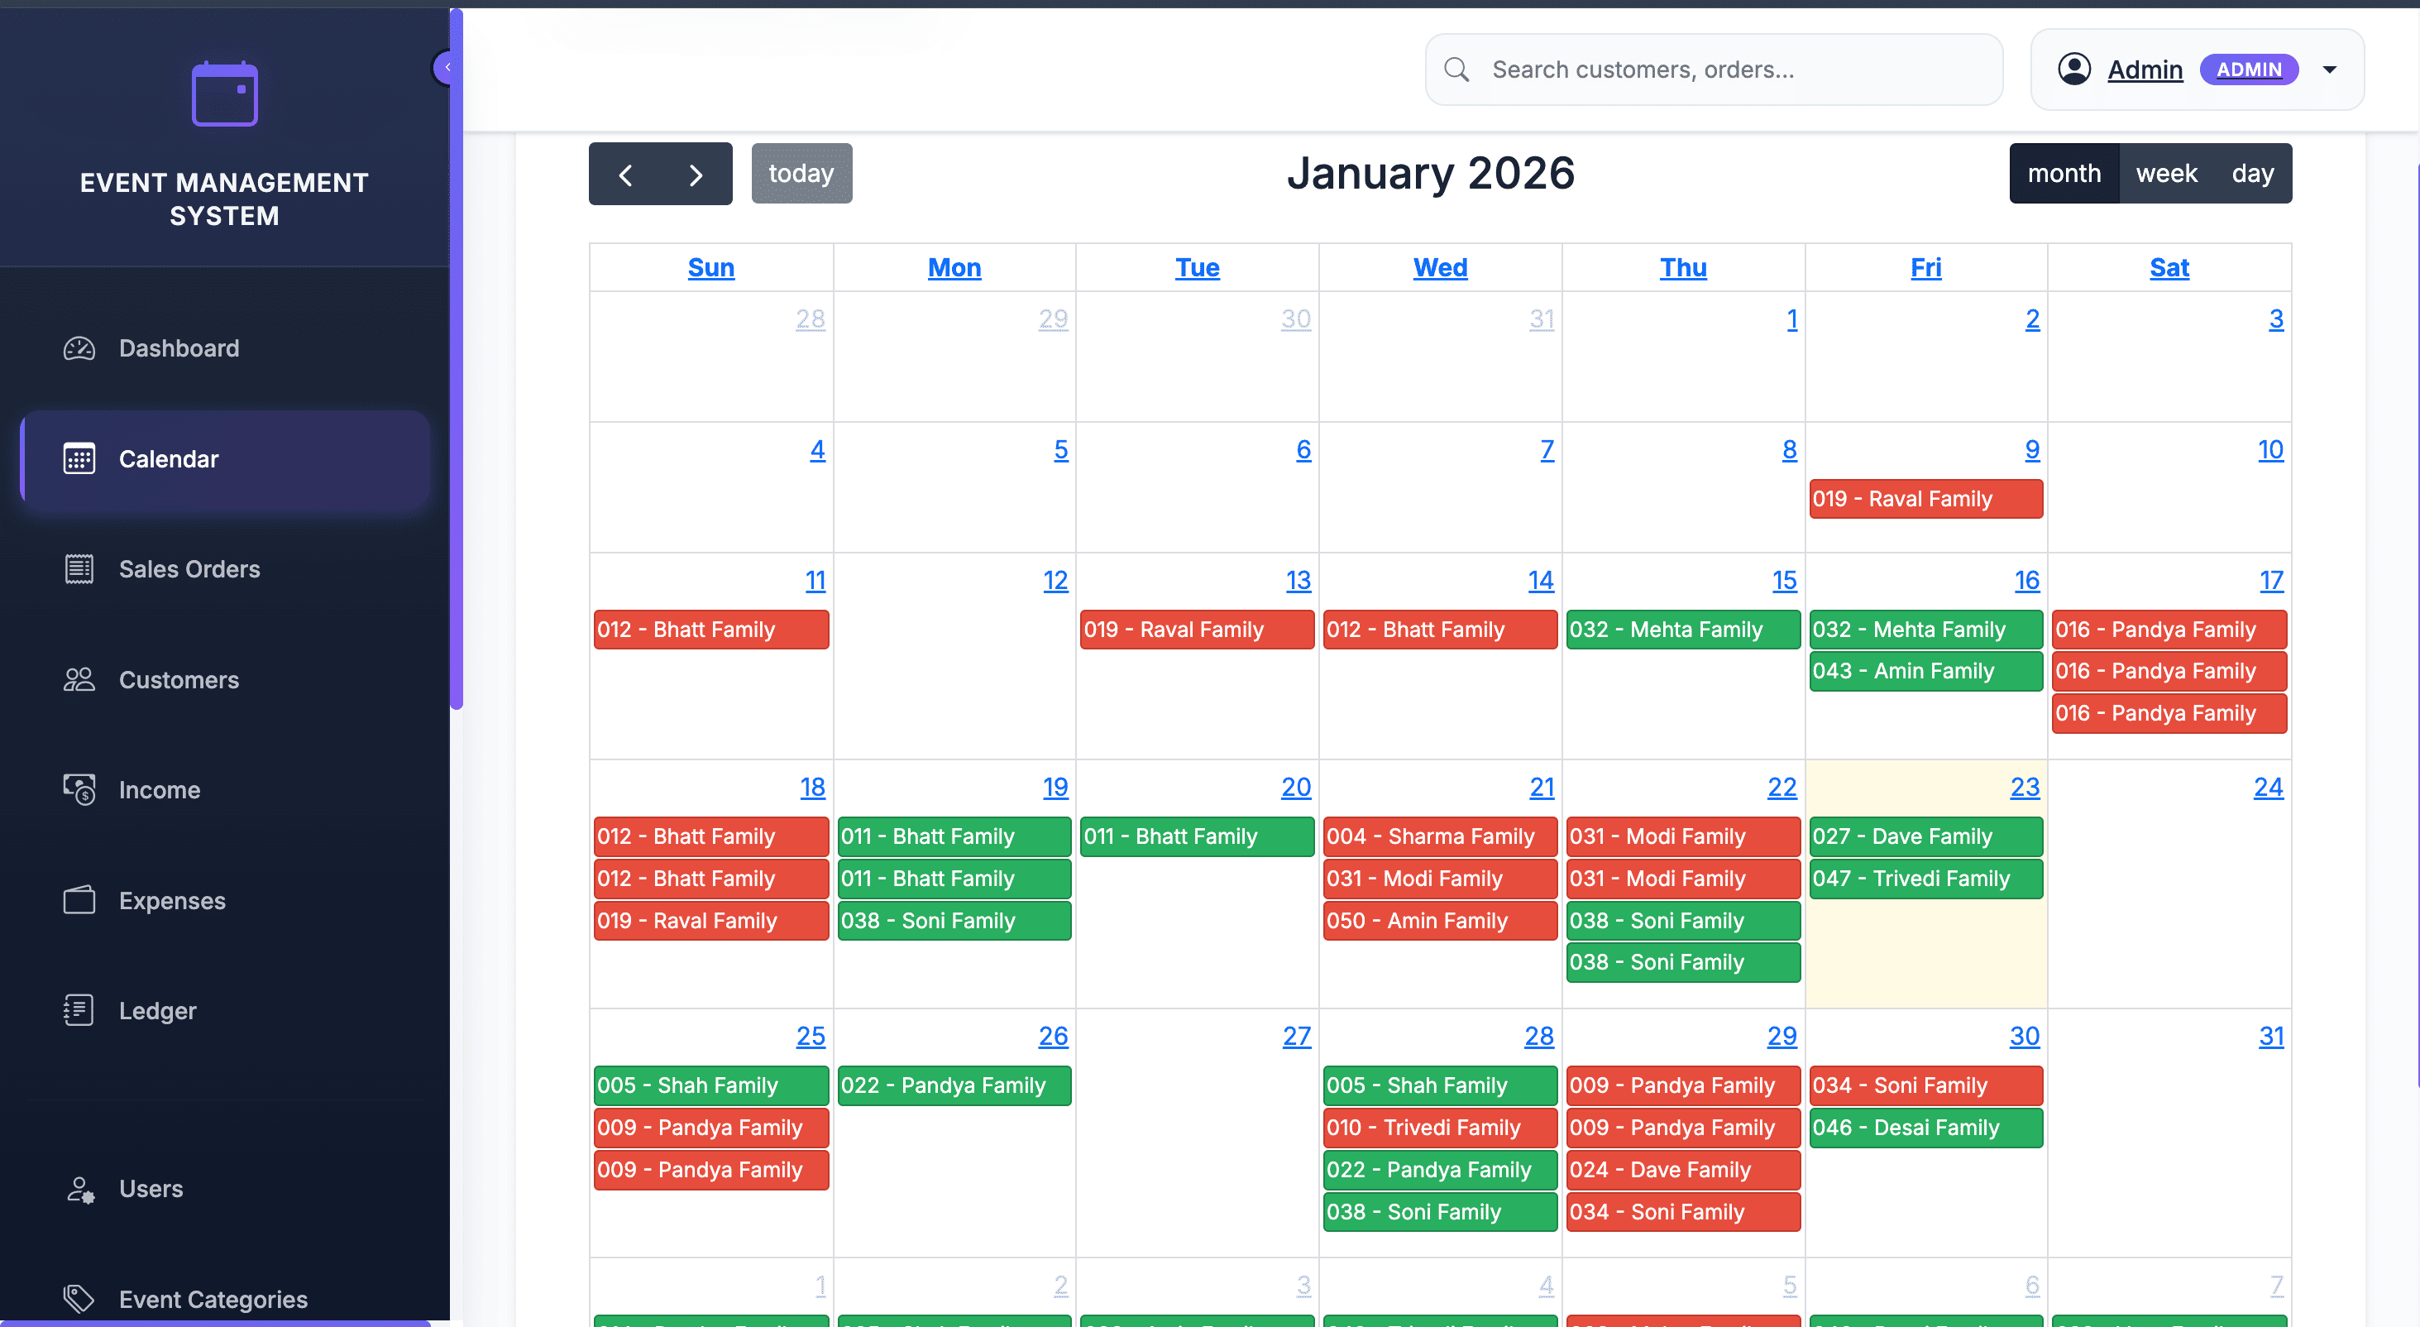Viewport: 2420px width, 1327px height.
Task: Click the Event Categories tag icon
Action: [79, 1299]
